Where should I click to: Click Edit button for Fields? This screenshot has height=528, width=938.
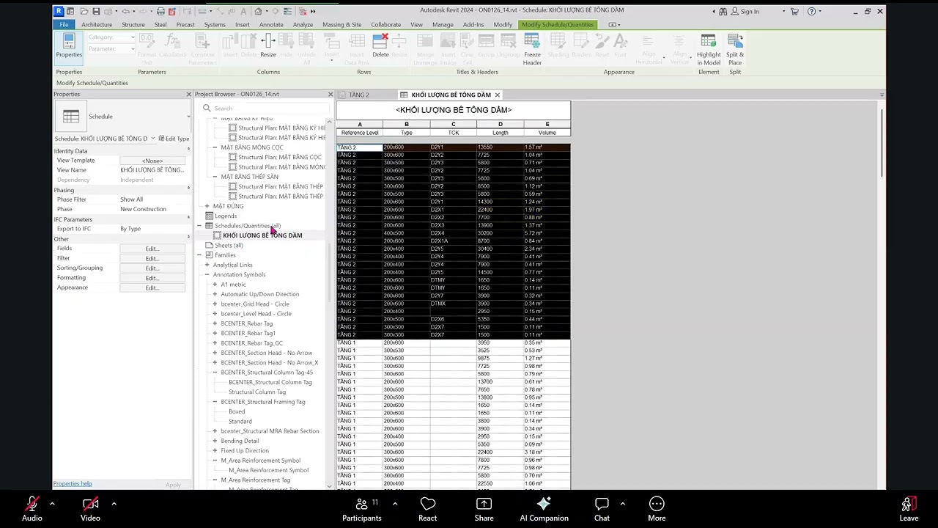click(152, 249)
